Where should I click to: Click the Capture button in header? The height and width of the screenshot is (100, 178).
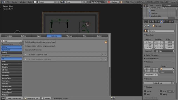tap(113, 2)
